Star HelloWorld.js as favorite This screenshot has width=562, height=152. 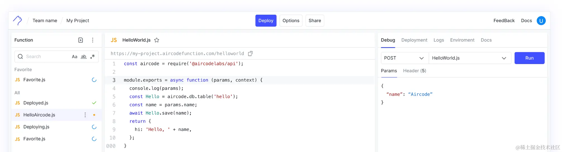[157, 40]
